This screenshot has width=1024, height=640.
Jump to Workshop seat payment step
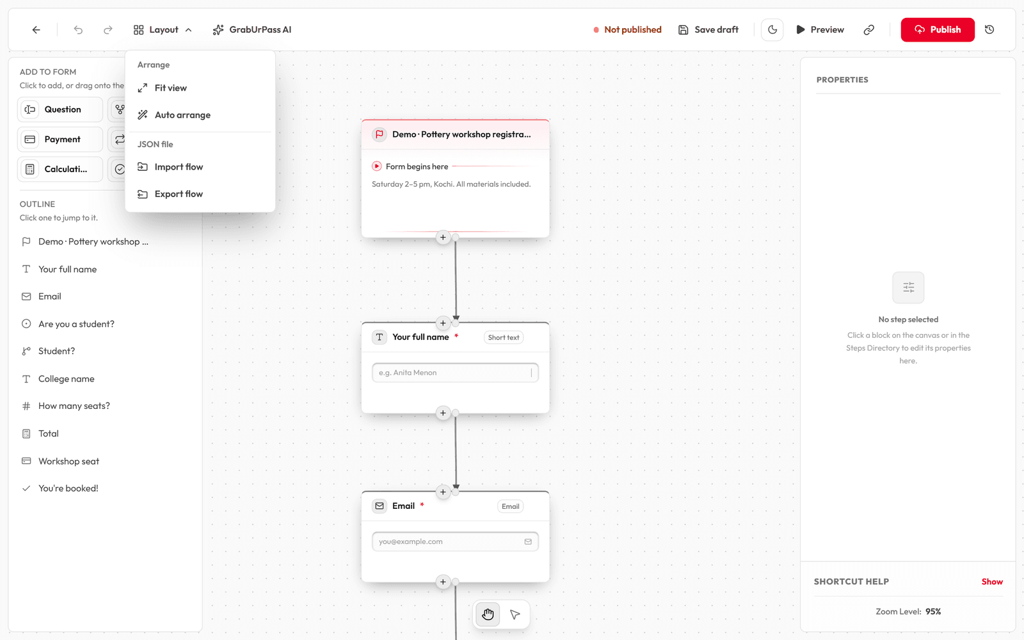105,461
